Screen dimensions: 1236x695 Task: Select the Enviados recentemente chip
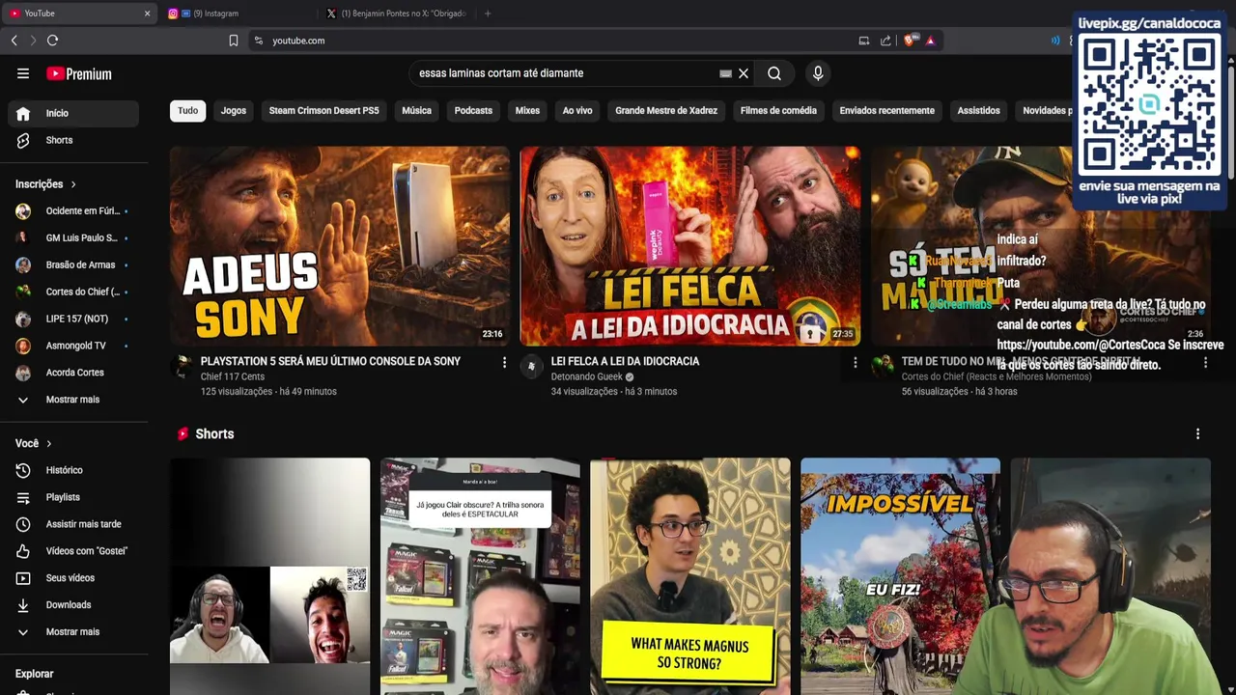(x=886, y=111)
